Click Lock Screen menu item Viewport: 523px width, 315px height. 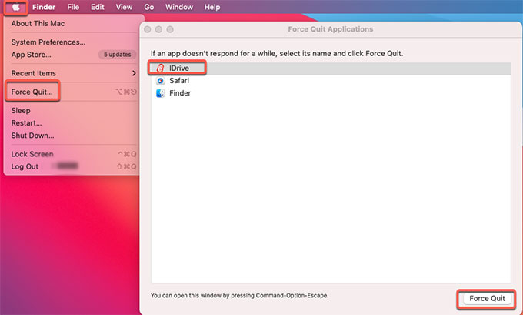coord(32,154)
